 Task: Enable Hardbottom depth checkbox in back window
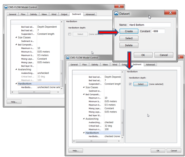(x=70, y=34)
